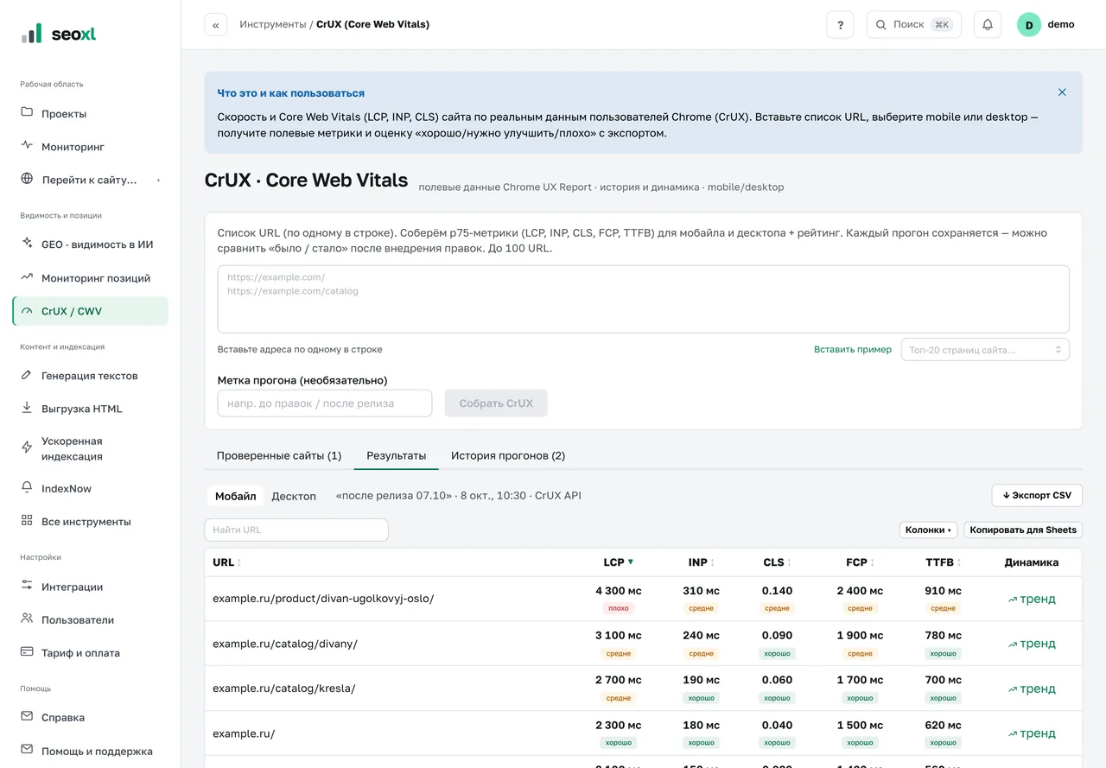1106x768 pixels.
Task: Click the IndexNow bell icon
Action: pyautogui.click(x=27, y=487)
